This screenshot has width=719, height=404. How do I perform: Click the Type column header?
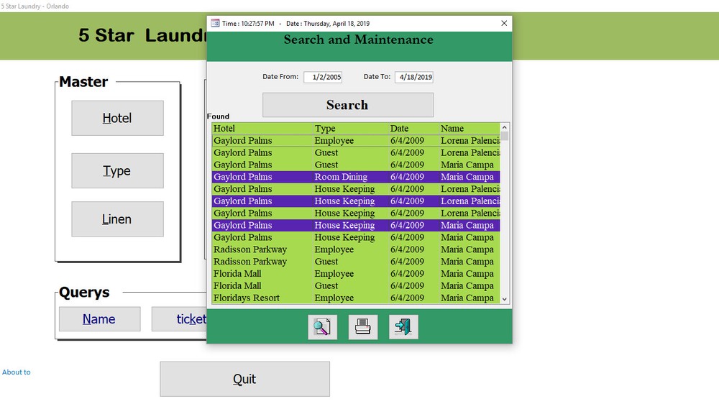coord(351,129)
